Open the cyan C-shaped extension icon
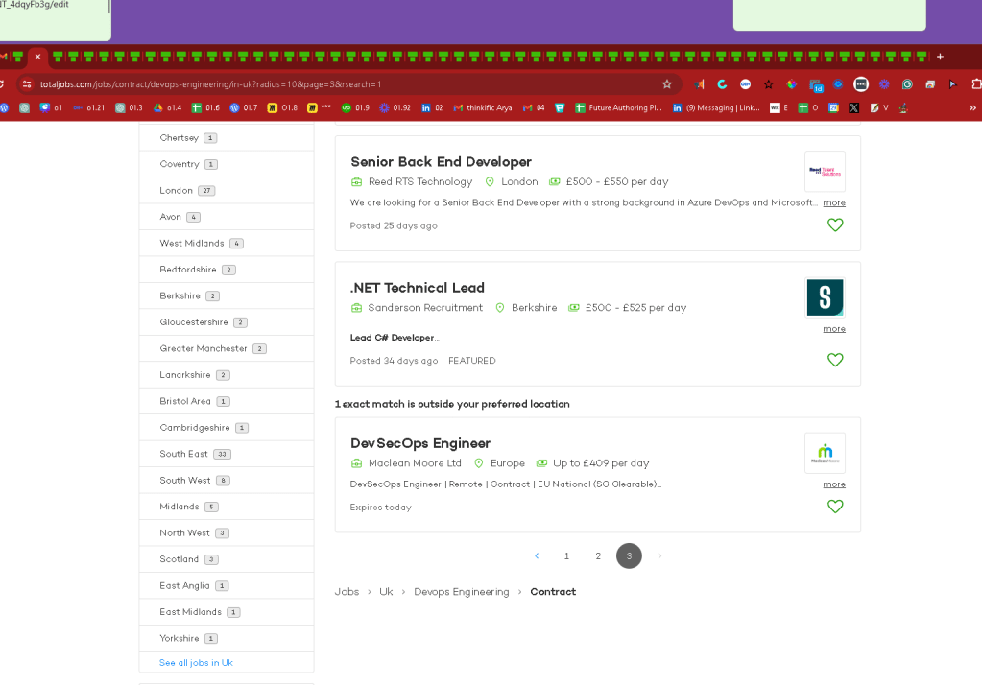The width and height of the screenshot is (982, 685). pos(722,83)
